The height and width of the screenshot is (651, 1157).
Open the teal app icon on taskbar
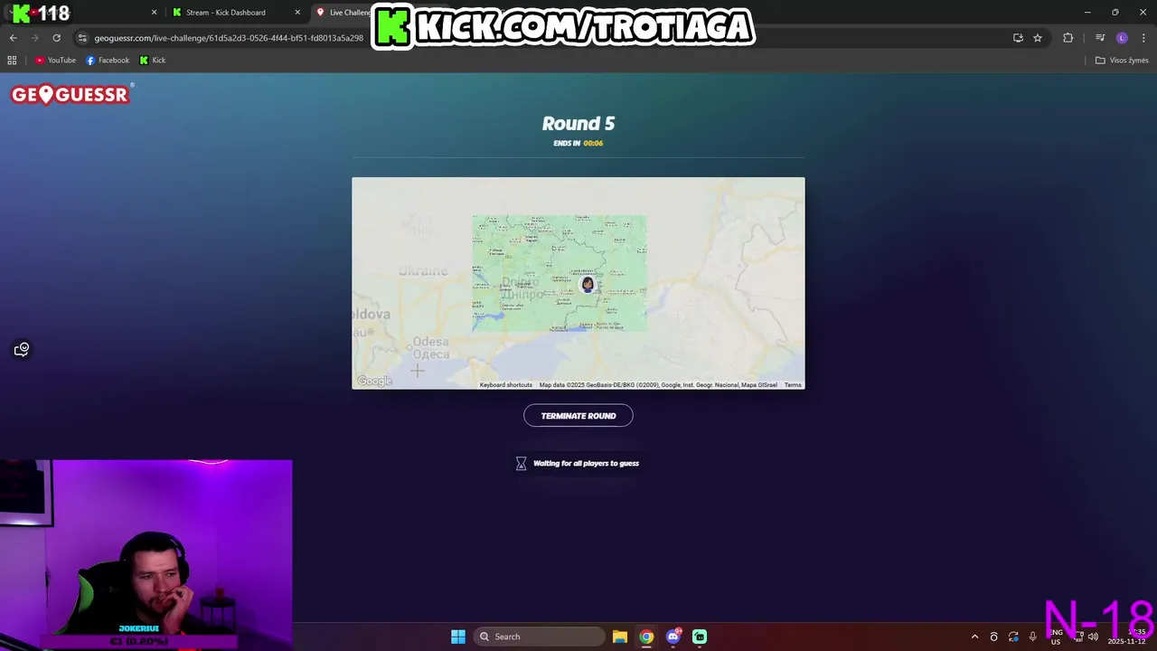[x=700, y=637]
